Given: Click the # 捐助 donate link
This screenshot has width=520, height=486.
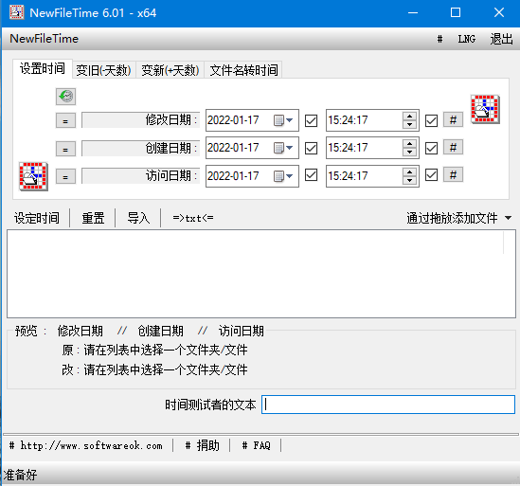Looking at the screenshot, I should click(203, 445).
